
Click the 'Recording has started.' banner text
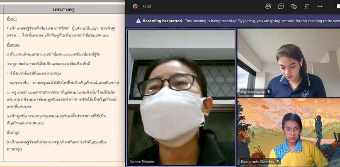[x=163, y=21]
